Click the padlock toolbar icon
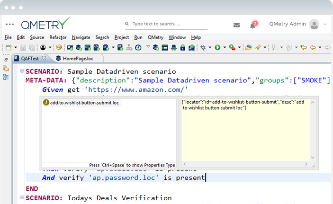 [x=183, y=47]
